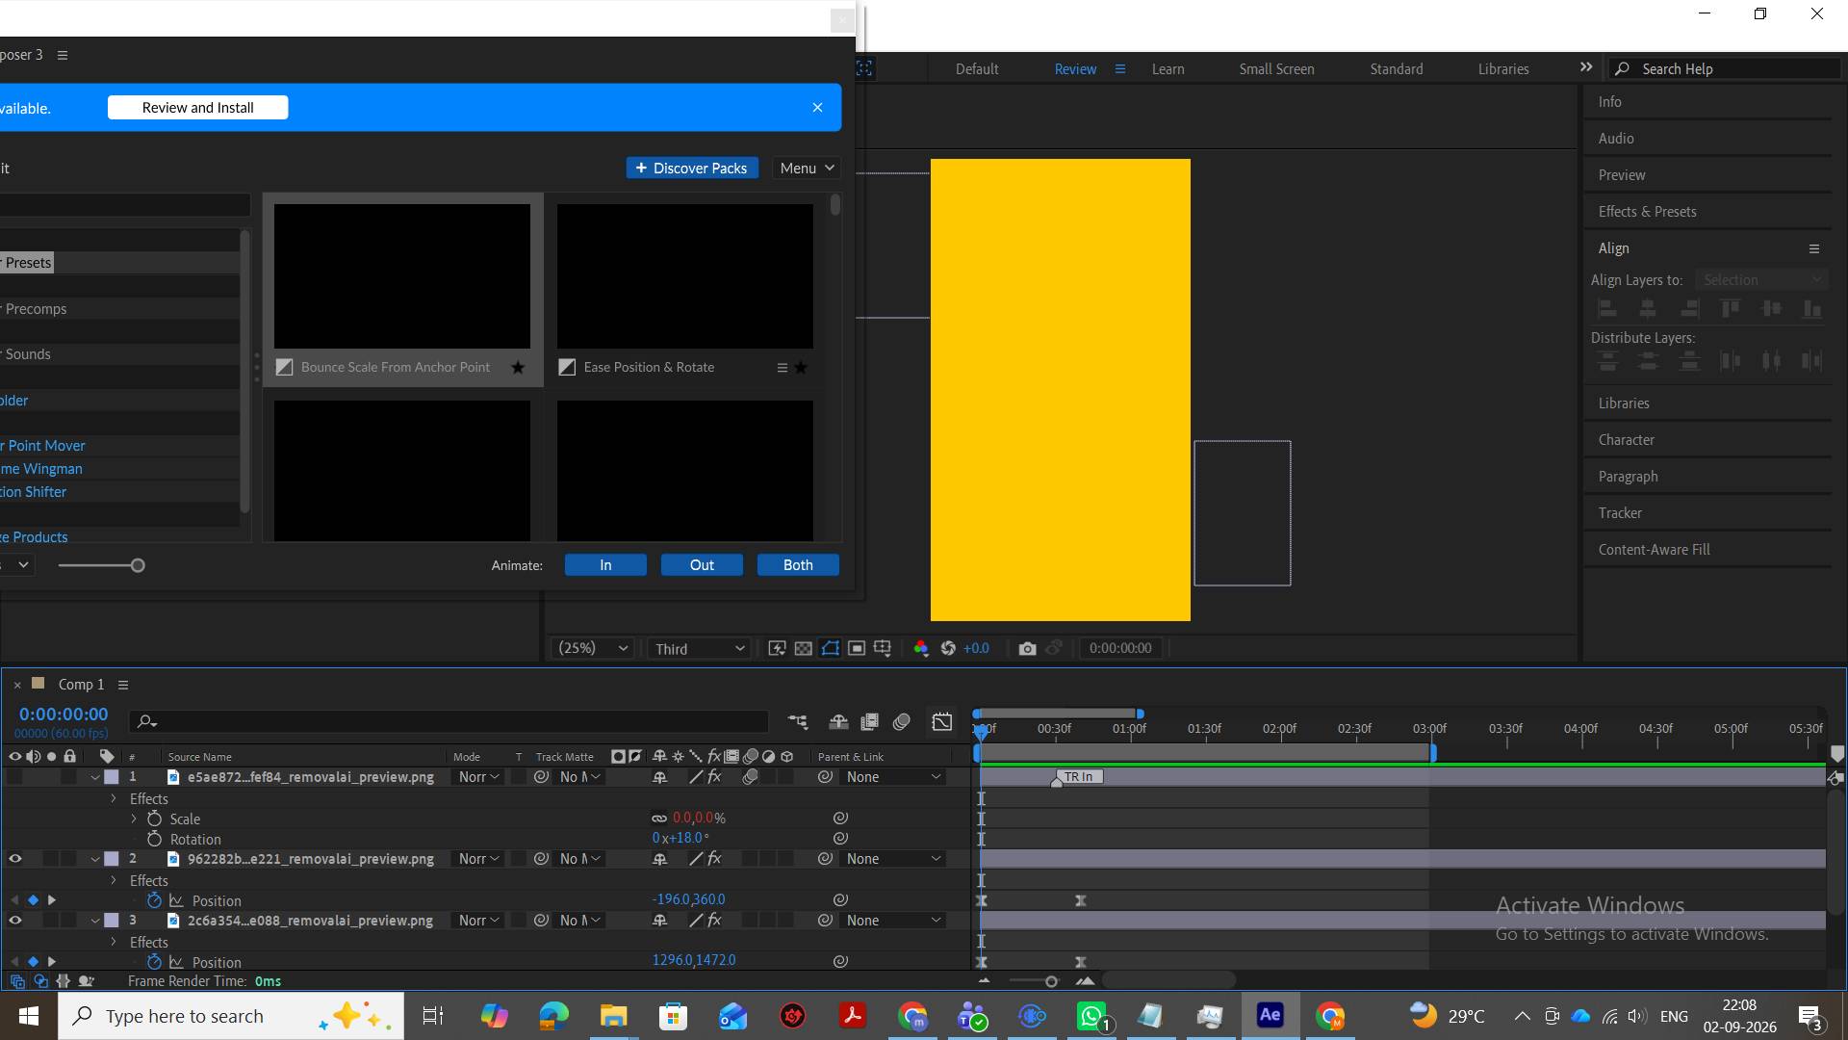1848x1040 pixels.
Task: Click the composition mini-flowchart icon
Action: [798, 721]
